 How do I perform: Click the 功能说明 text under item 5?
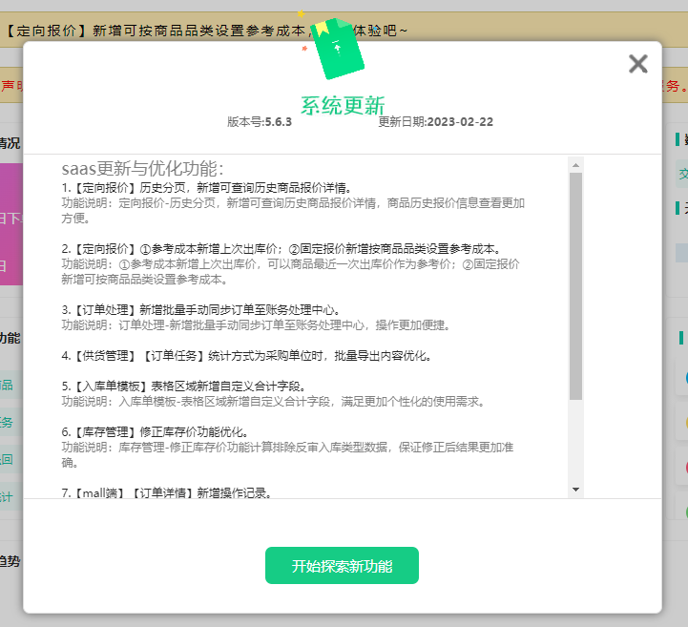[x=273, y=402]
